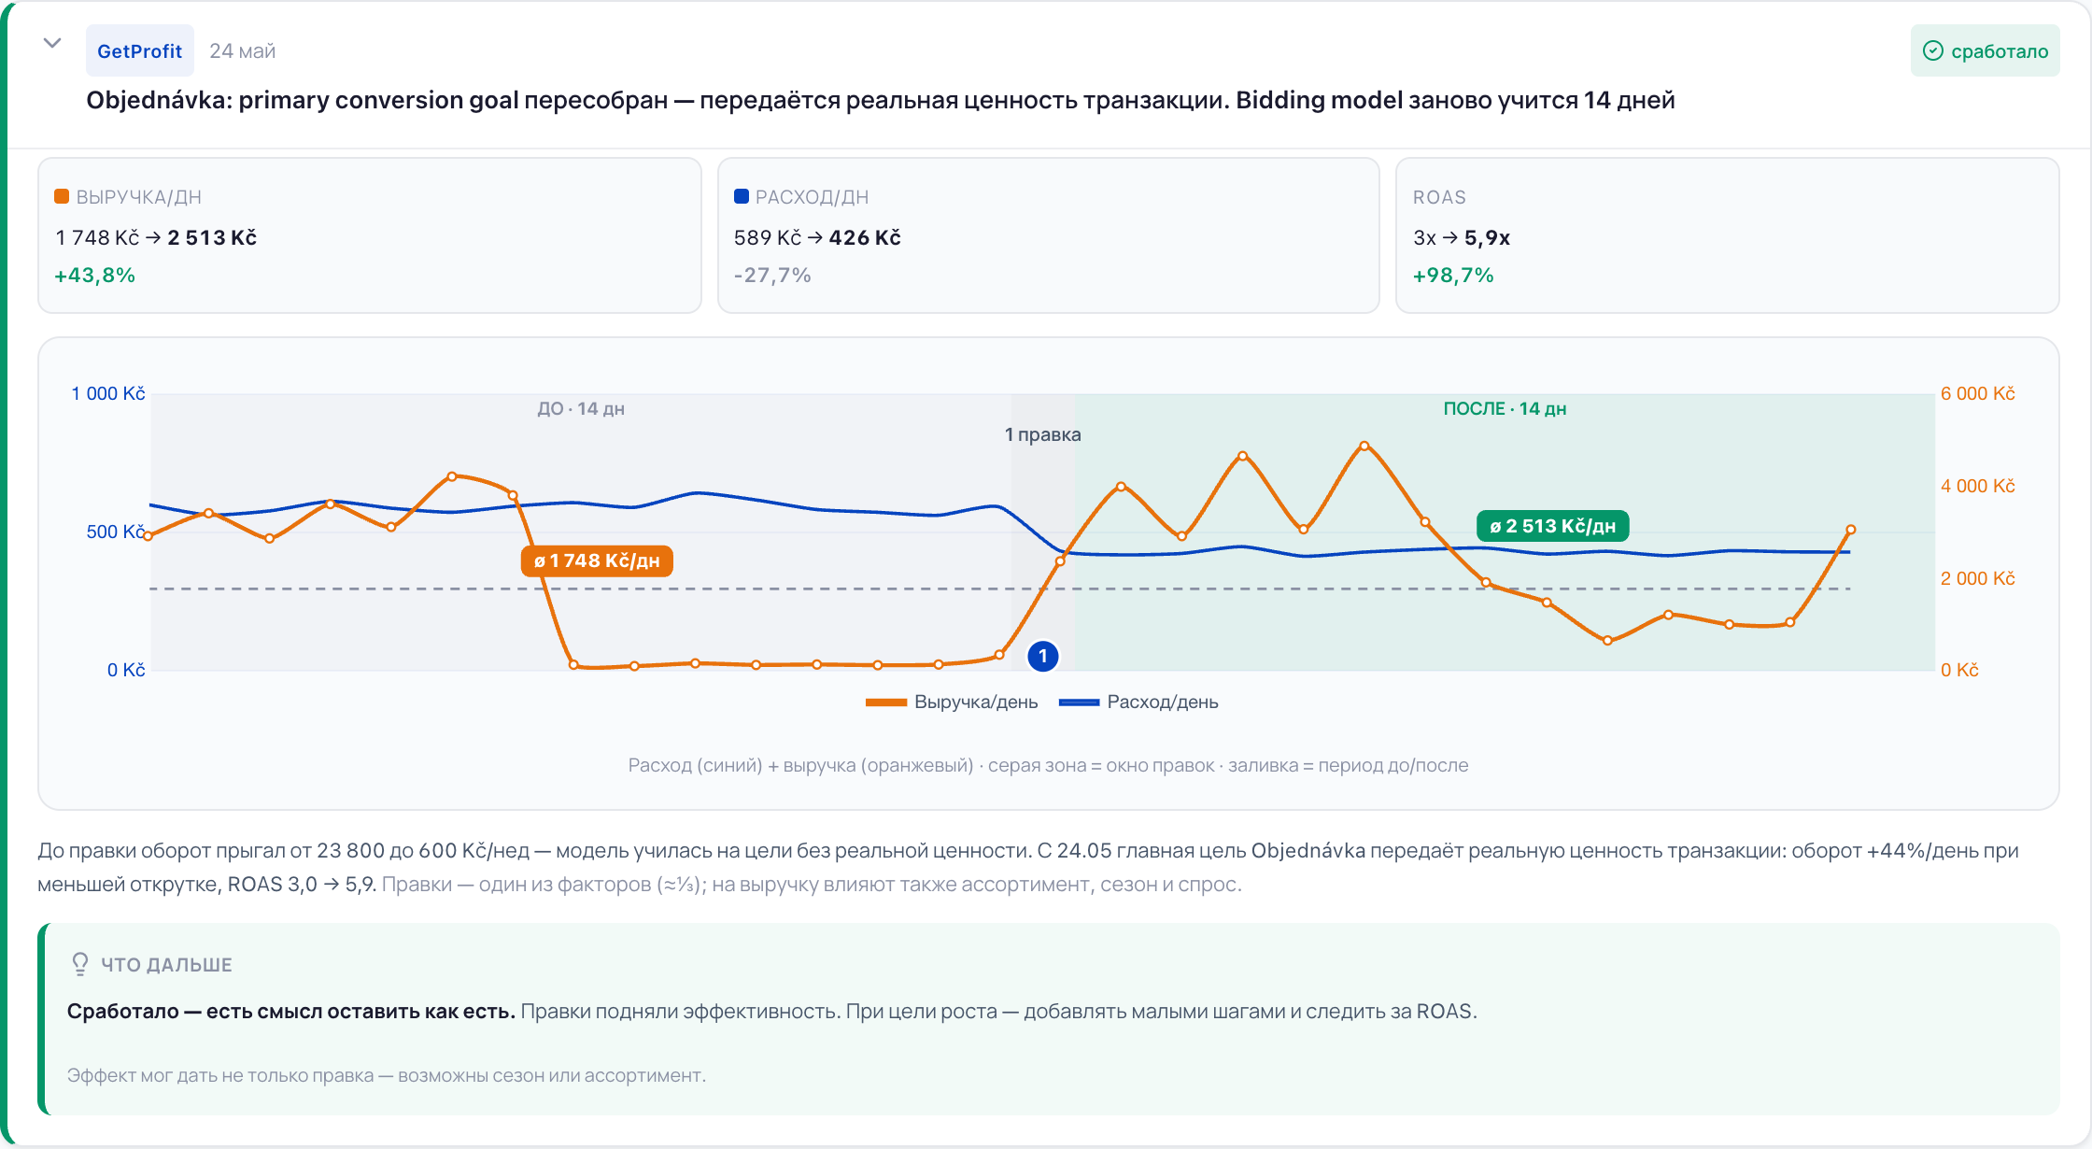
Task: Click the lightbulb icon near ЧТО ДАЛЬШЕ
Action: [80, 964]
